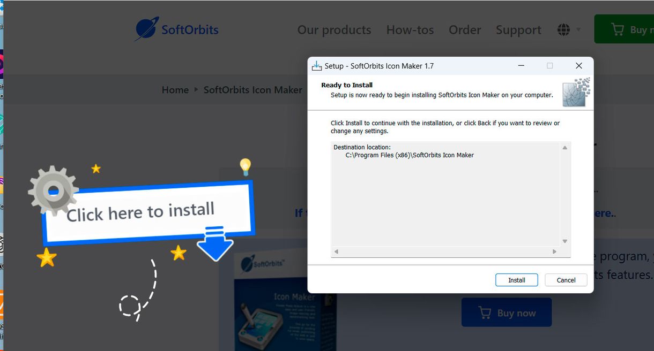The height and width of the screenshot is (351, 654).
Task: Click the blue Buy now button below dialog
Action: click(506, 313)
